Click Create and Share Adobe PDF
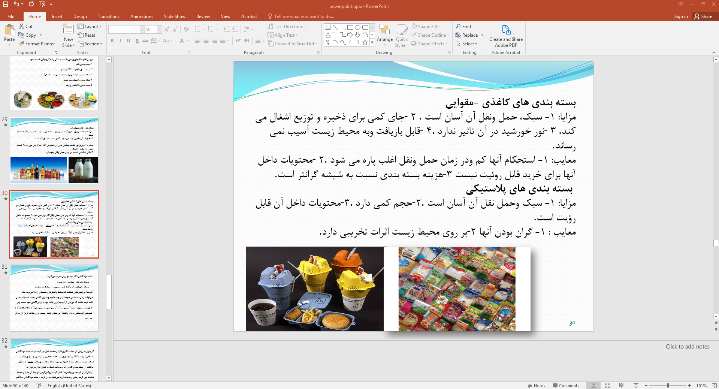The image size is (719, 389). coord(506,36)
